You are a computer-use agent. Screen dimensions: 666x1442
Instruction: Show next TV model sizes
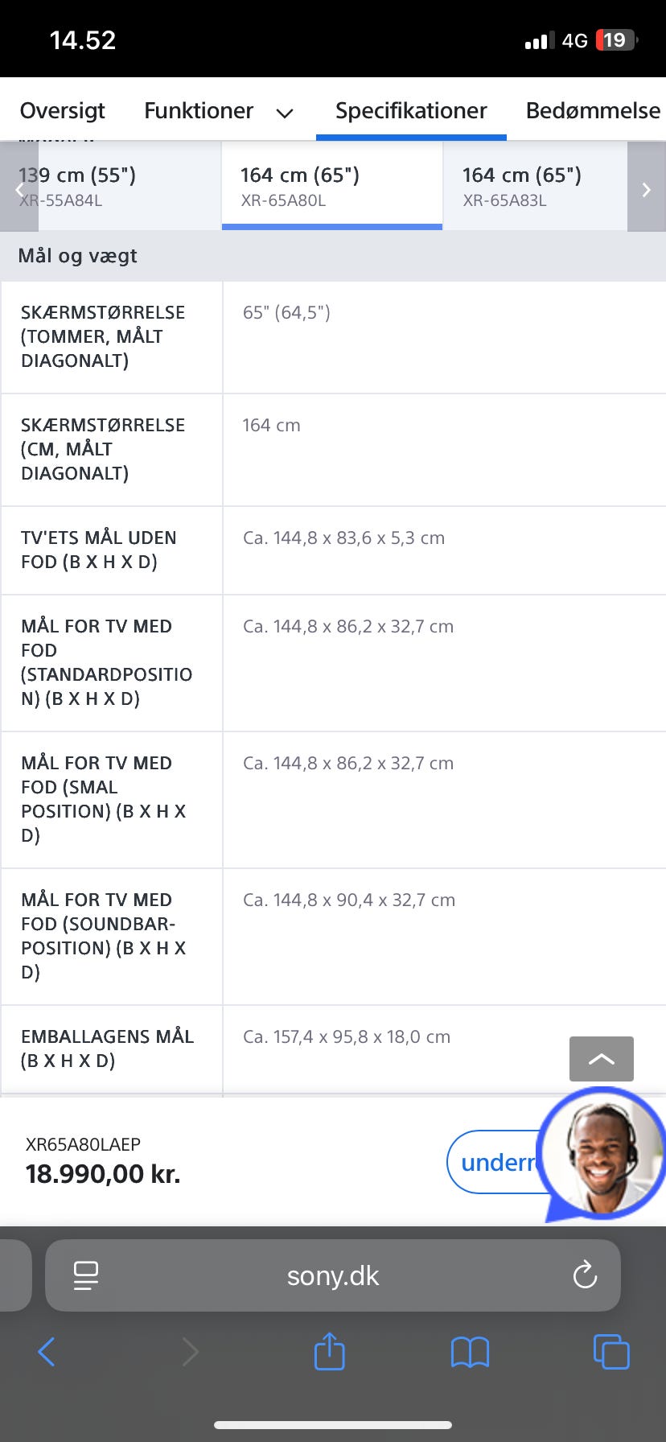click(x=646, y=190)
